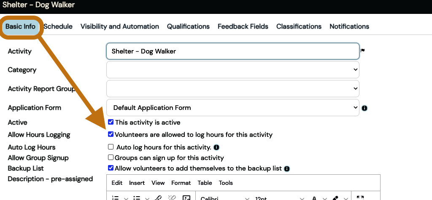Expand the Activity Report Group dropdown
Screen dimensions: 432x200
click(x=232, y=88)
